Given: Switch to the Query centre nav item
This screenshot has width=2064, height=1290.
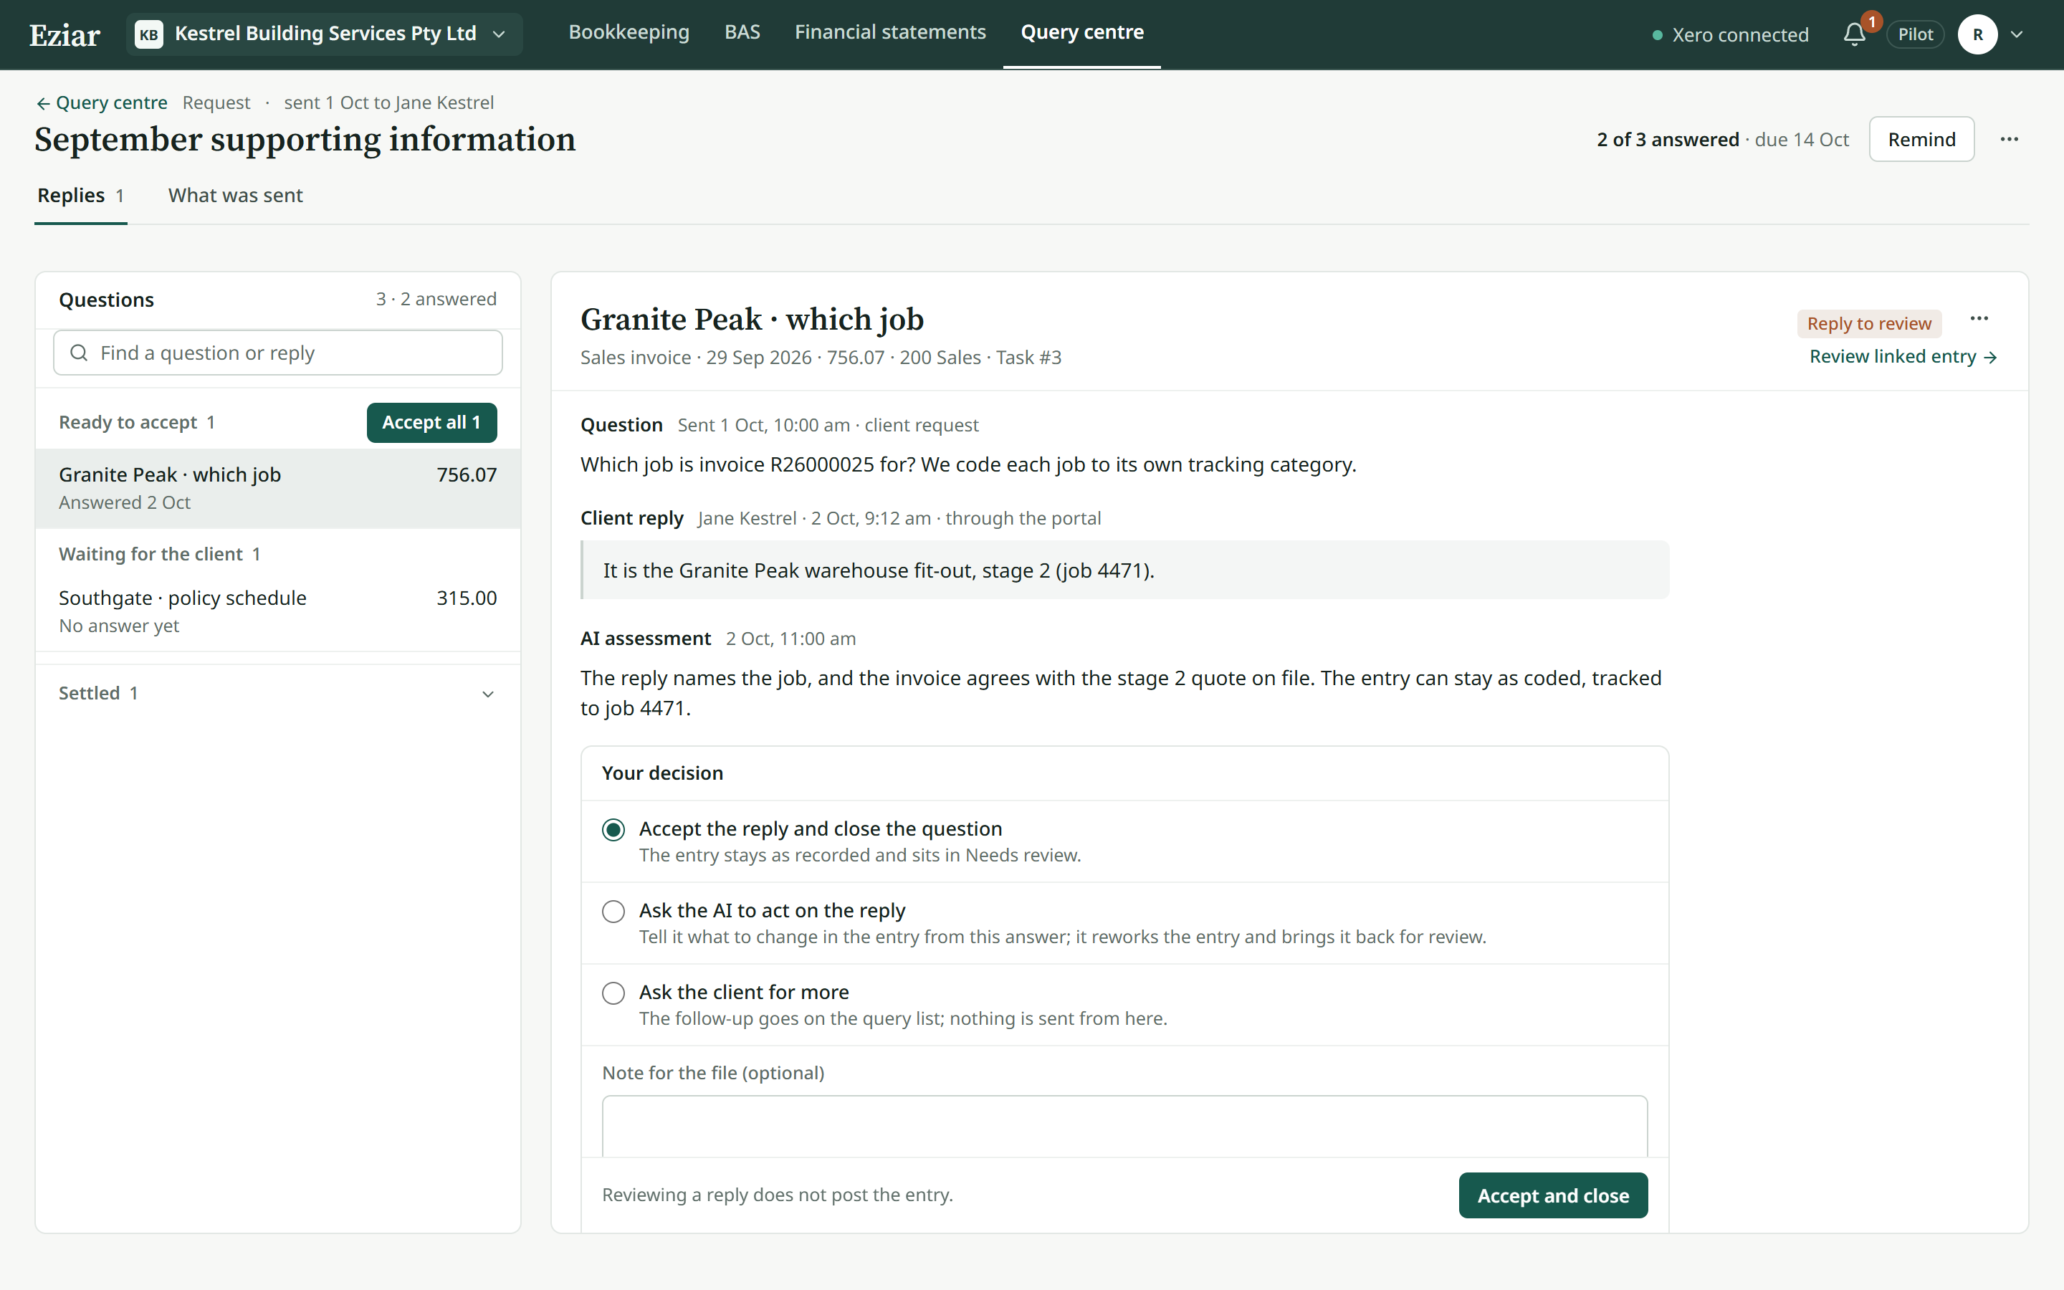Looking at the screenshot, I should coord(1082,32).
